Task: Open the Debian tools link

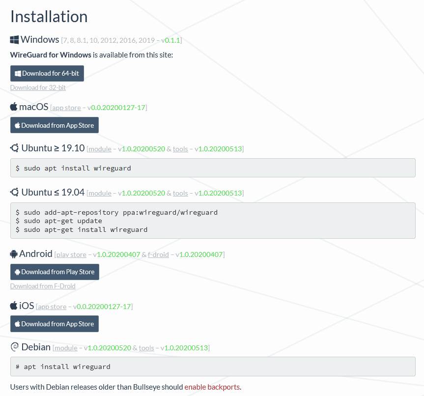Action: (x=146, y=348)
